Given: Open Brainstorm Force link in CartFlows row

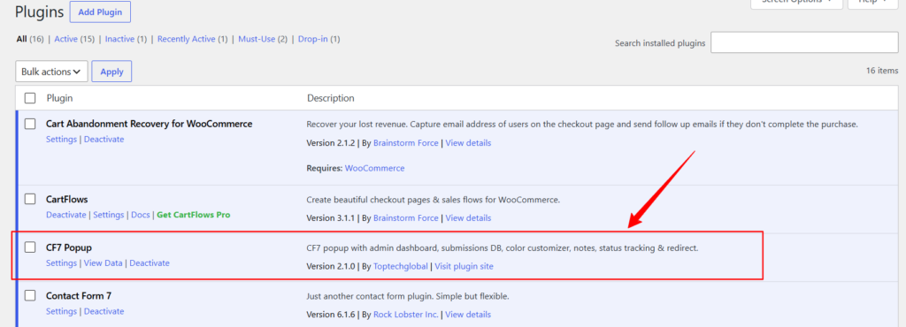Looking at the screenshot, I should tap(405, 218).
